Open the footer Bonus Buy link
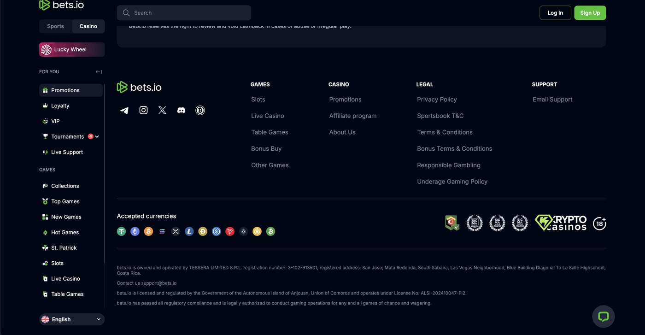Viewport: 645px width, 335px height. [266, 149]
